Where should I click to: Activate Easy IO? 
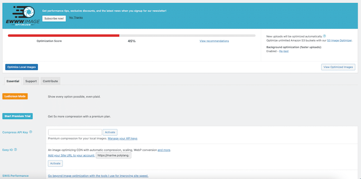tap(55, 163)
